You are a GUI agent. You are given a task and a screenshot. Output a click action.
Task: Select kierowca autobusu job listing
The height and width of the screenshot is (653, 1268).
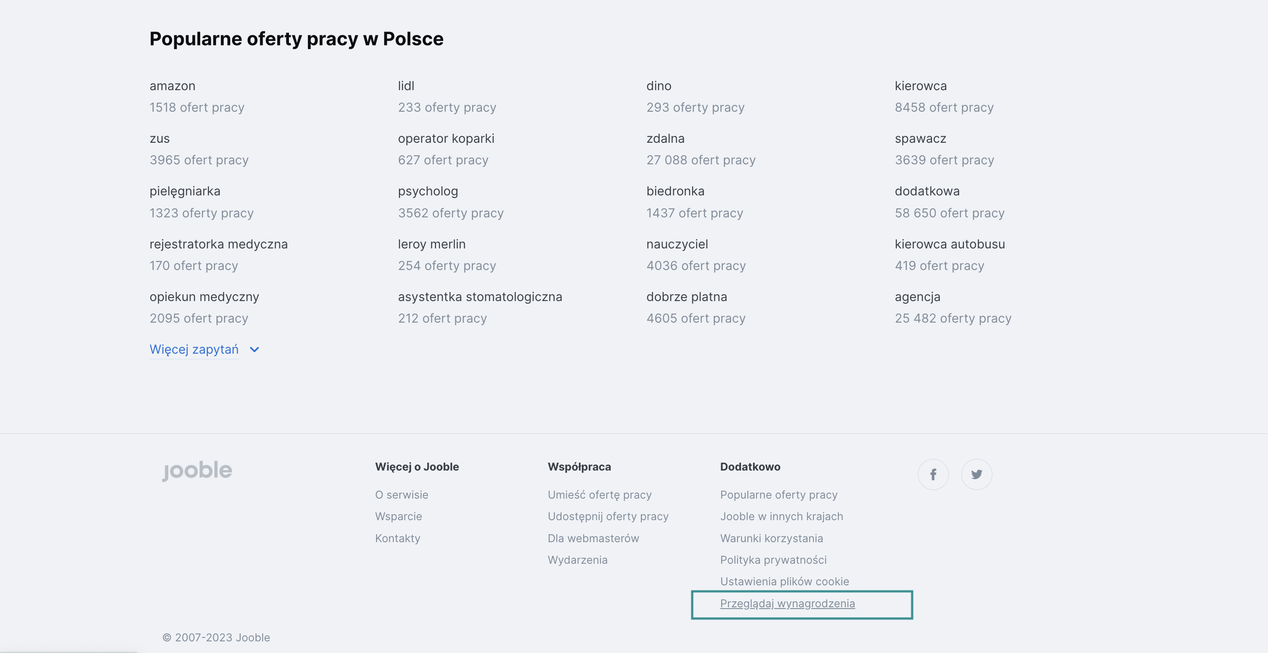click(950, 244)
